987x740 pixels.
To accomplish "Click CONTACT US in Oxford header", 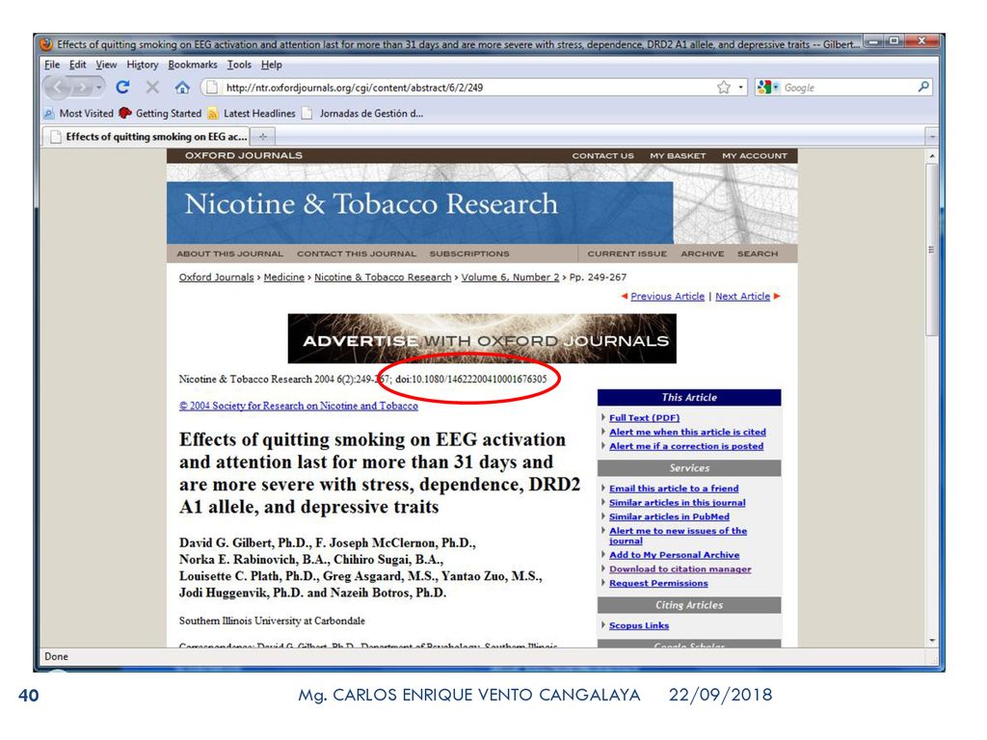I will click(602, 155).
